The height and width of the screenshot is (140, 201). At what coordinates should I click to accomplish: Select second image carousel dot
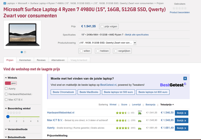coord(25,52)
